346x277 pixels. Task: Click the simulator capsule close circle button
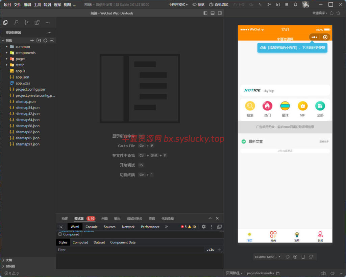click(x=325, y=37)
